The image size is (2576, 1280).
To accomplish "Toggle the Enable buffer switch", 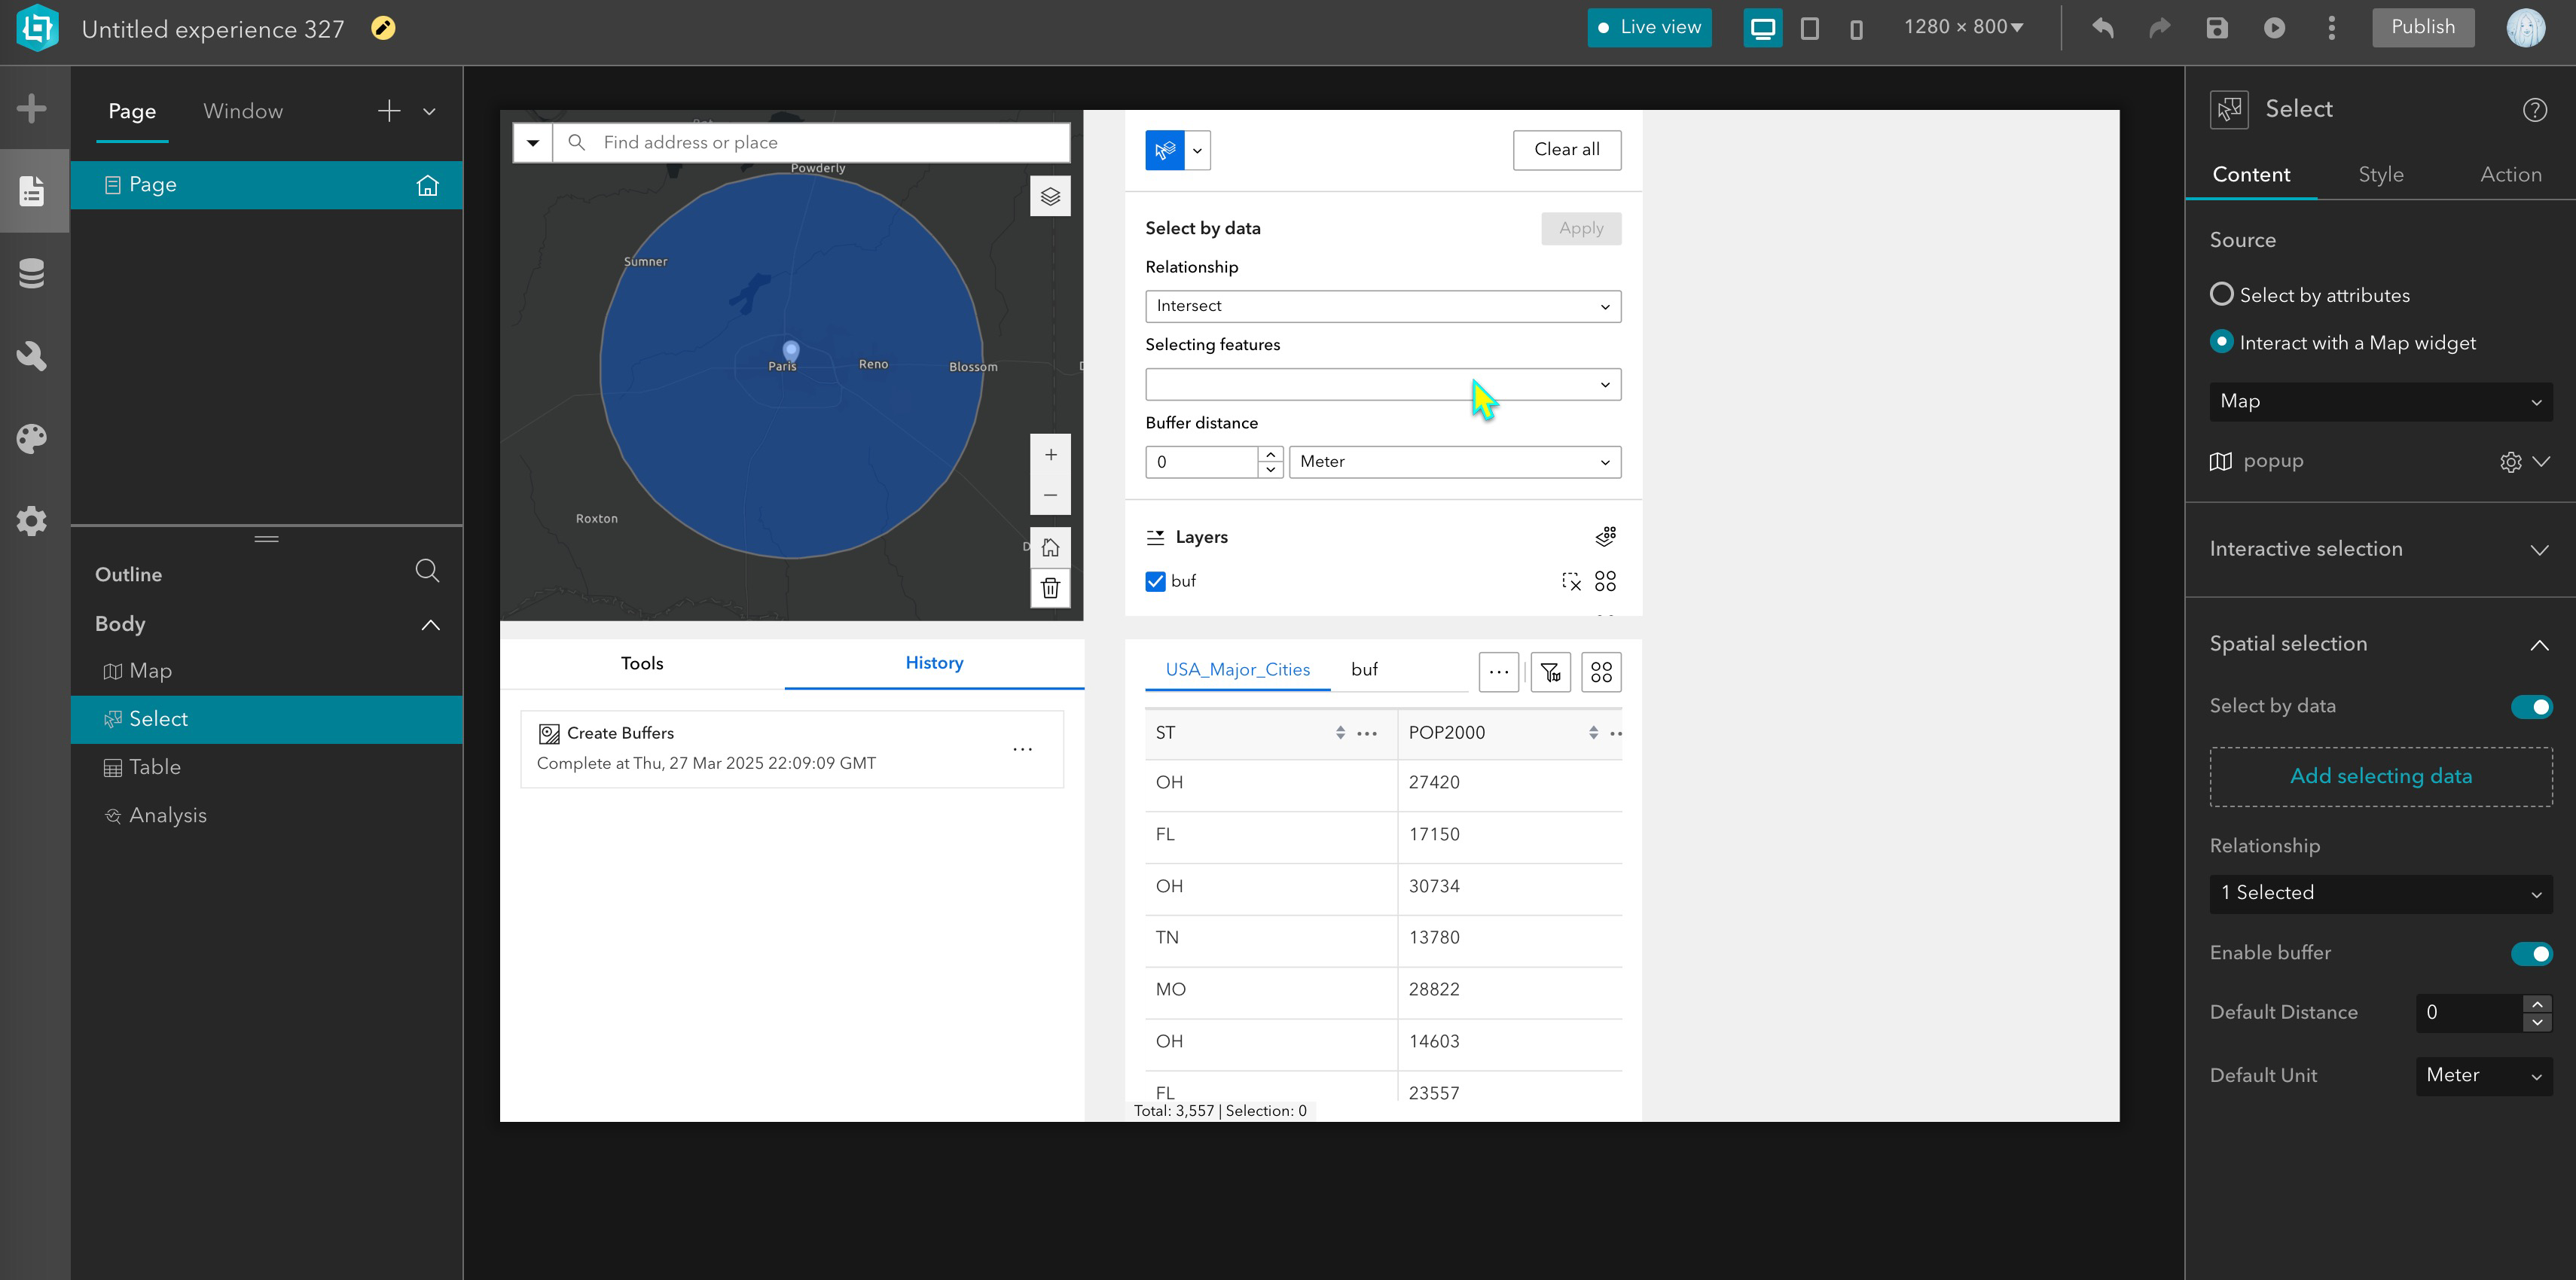I will click(2531, 953).
